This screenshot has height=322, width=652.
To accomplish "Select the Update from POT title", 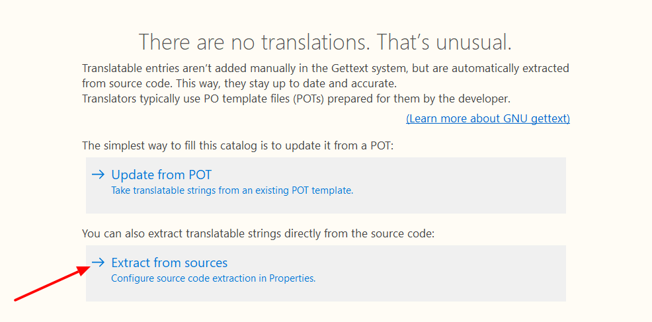I will [x=161, y=175].
